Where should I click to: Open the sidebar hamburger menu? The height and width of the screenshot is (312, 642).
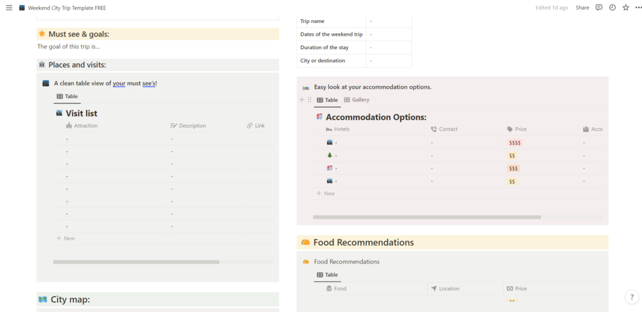click(x=9, y=8)
